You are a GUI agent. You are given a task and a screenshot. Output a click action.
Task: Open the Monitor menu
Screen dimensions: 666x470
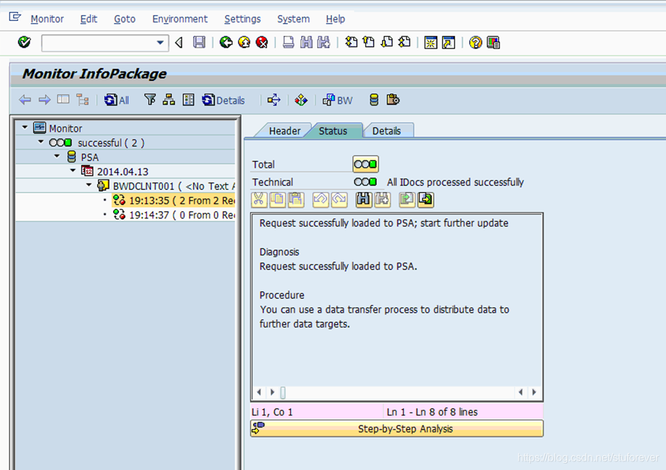tap(47, 19)
